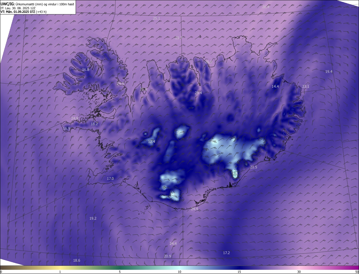The image size is (359, 274).
Task: Click the color scale tick label 30
Action: [299, 272]
